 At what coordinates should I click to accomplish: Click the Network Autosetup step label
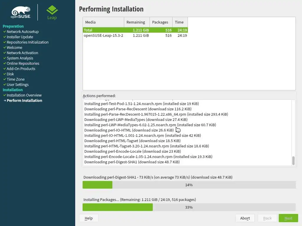[x=23, y=31]
